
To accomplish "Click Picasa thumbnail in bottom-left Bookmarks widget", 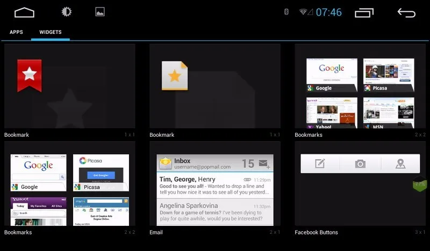I will click(x=101, y=173).
